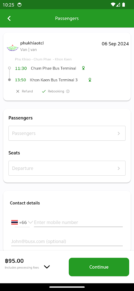Tap the phukhiaotcl operator logo

tap(12, 48)
